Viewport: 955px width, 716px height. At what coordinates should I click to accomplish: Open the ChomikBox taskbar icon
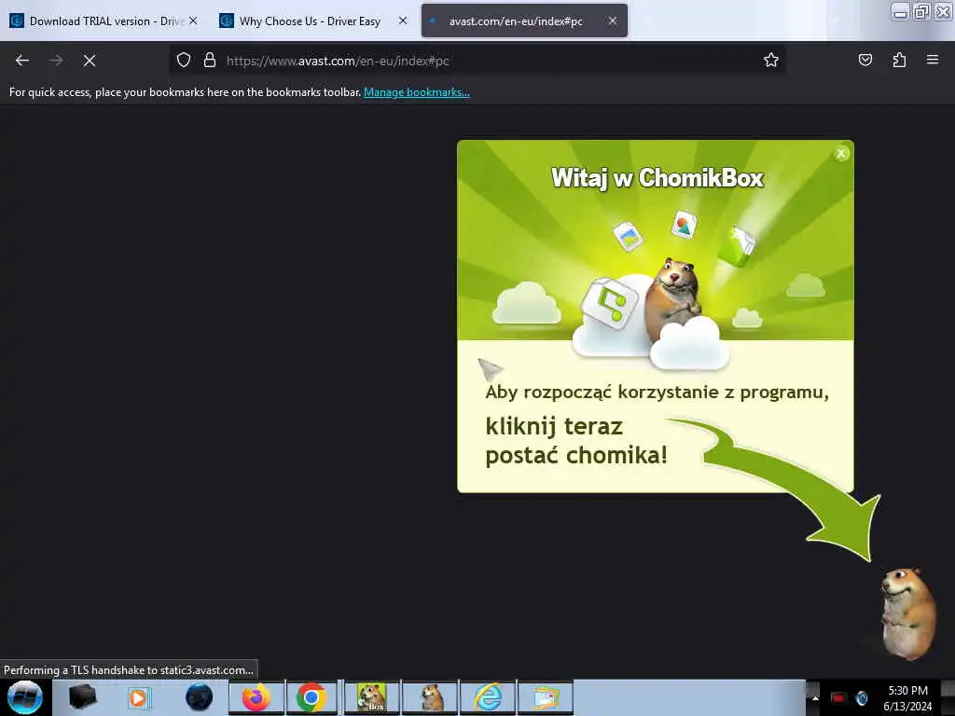[371, 697]
